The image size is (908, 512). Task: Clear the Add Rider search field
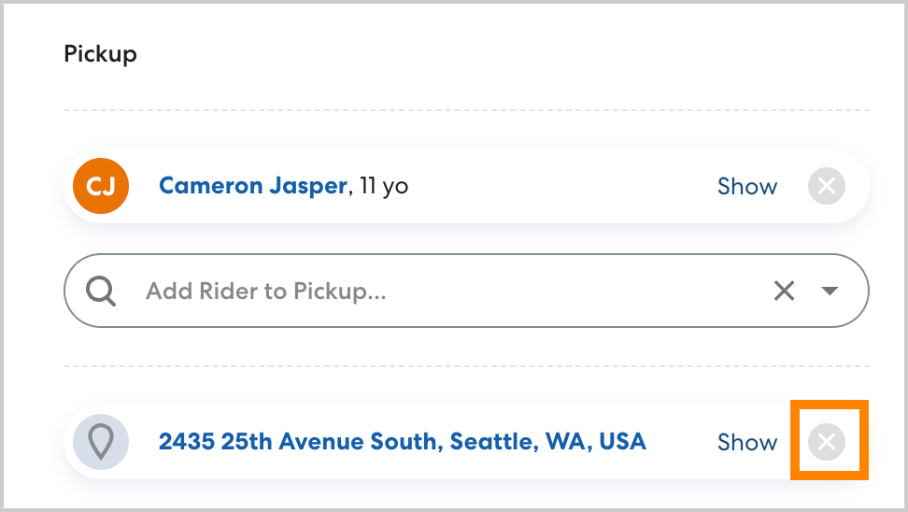[784, 292]
